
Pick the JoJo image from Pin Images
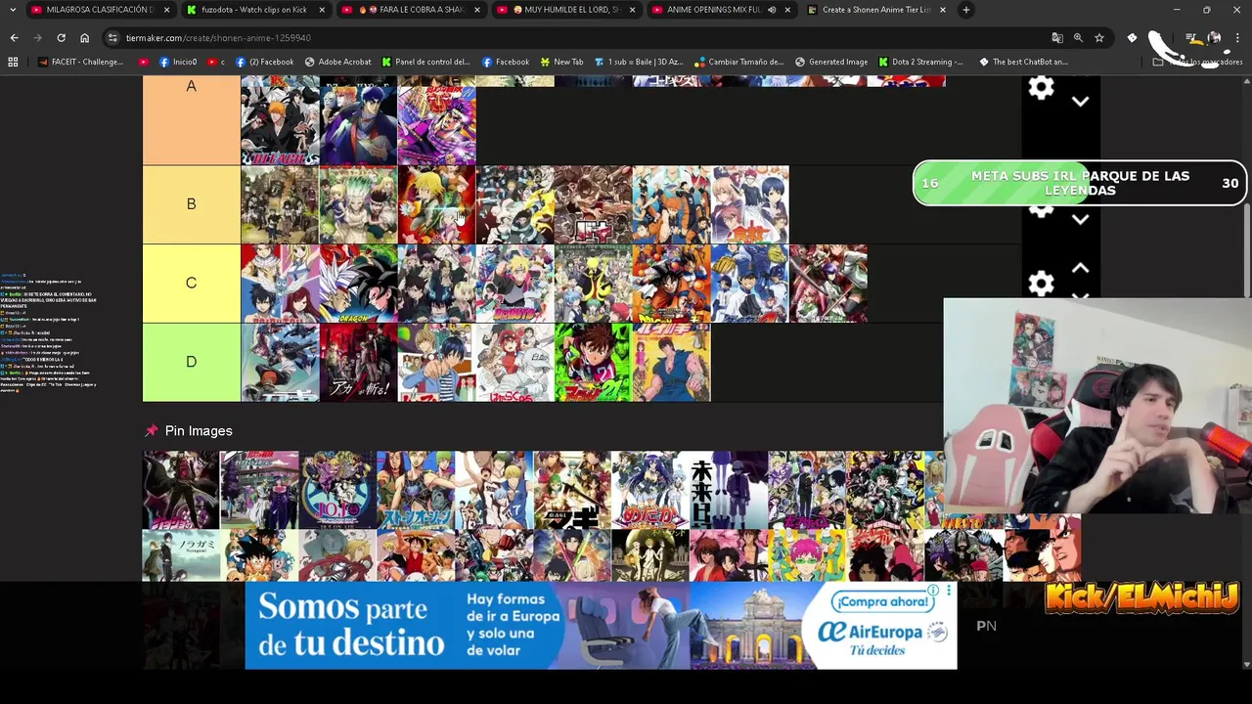(x=337, y=490)
